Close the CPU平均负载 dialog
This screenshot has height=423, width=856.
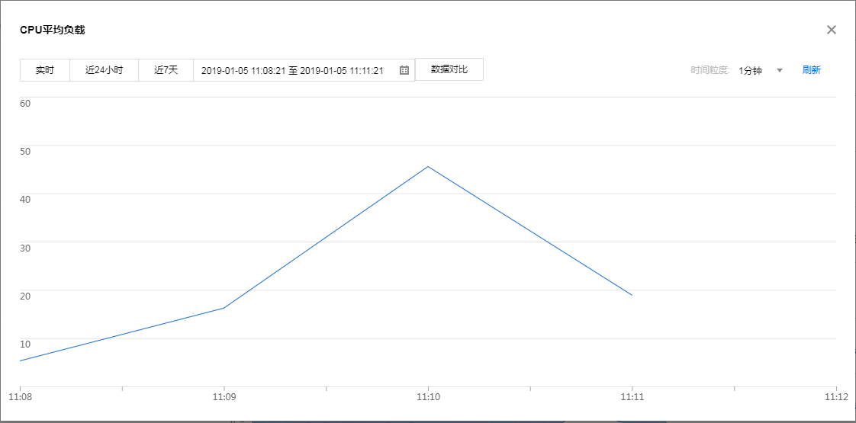832,30
